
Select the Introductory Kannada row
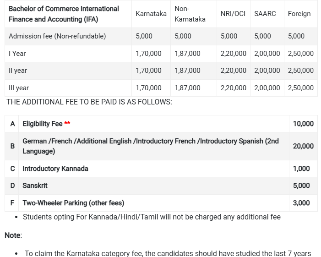pos(161,169)
